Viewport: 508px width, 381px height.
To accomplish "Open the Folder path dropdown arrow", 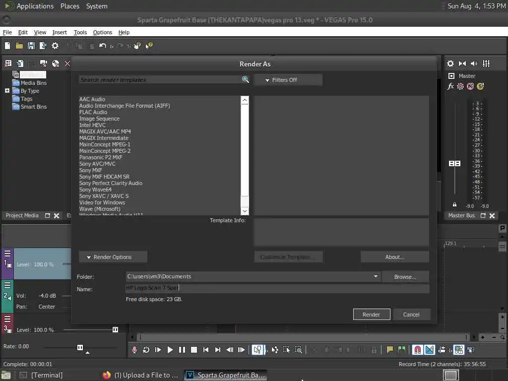I will (376, 276).
